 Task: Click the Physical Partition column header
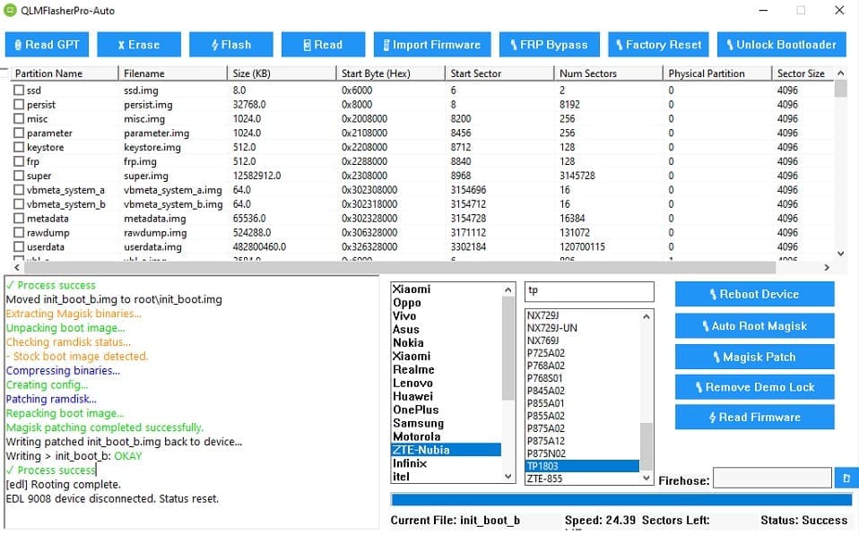717,73
